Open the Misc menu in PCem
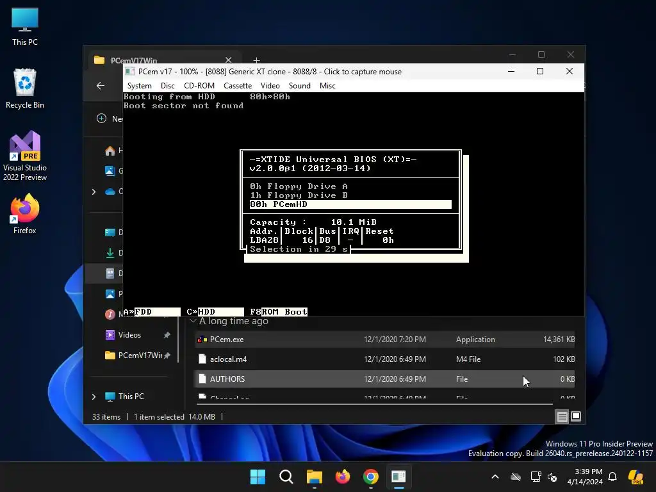The height and width of the screenshot is (492, 656). (x=327, y=86)
